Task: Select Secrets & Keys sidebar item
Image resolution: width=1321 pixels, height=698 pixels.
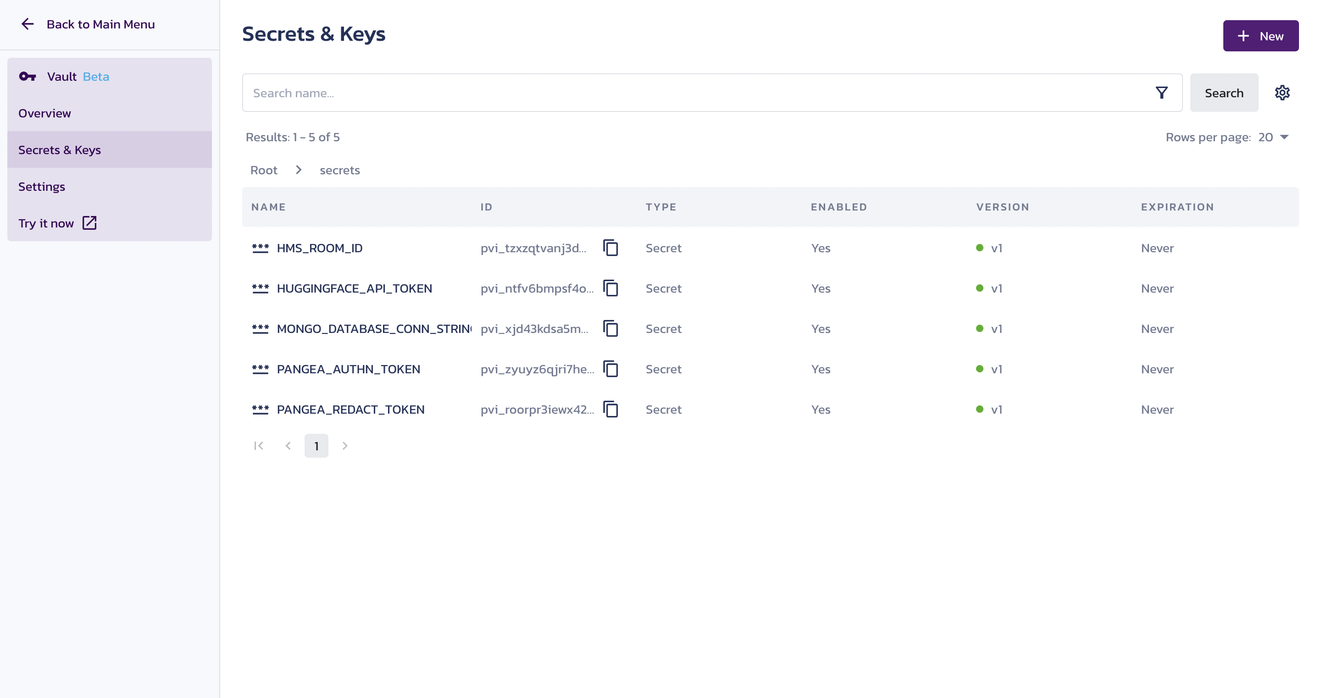Action: coord(60,150)
